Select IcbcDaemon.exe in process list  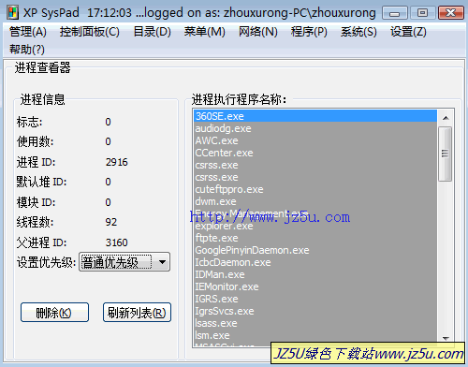315,262
